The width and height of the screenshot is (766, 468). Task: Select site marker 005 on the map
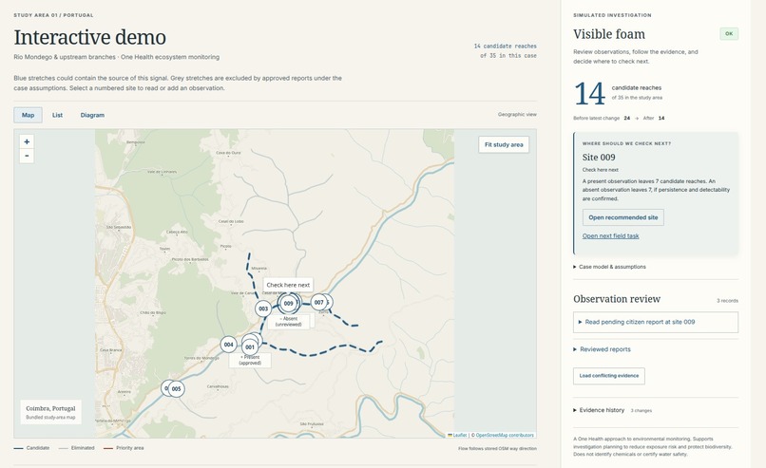[x=177, y=389]
